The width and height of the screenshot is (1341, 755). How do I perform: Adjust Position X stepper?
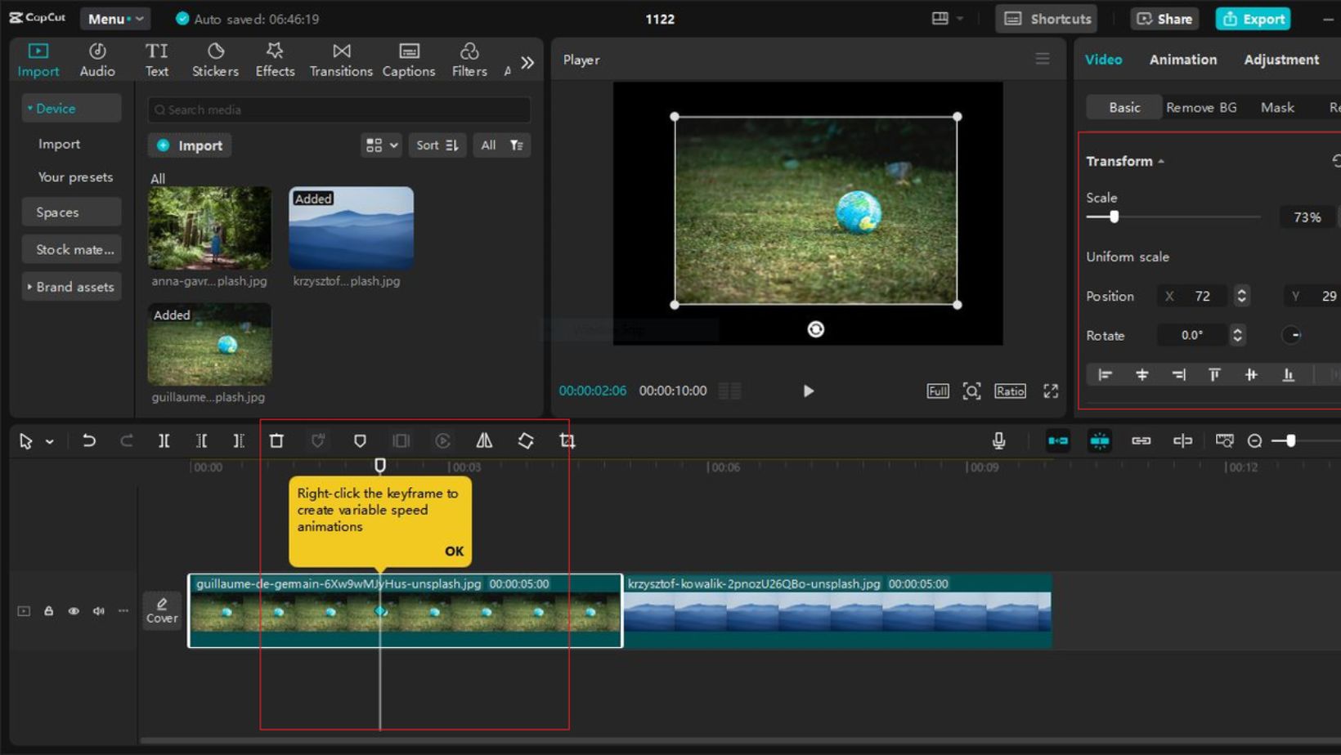(1241, 296)
